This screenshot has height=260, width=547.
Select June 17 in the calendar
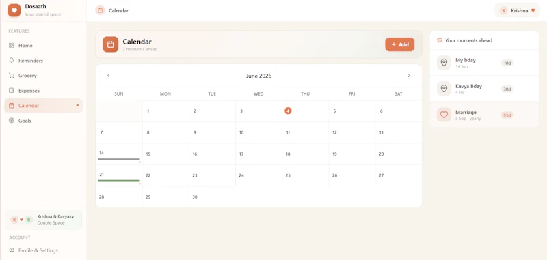point(259,154)
